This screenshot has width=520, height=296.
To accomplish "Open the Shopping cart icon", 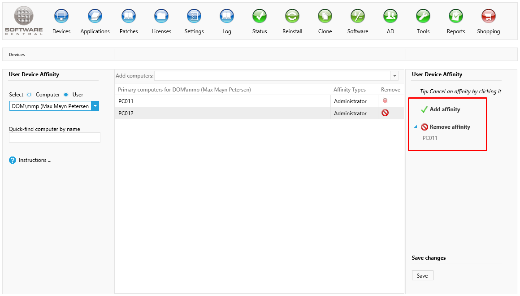I will 488,17.
